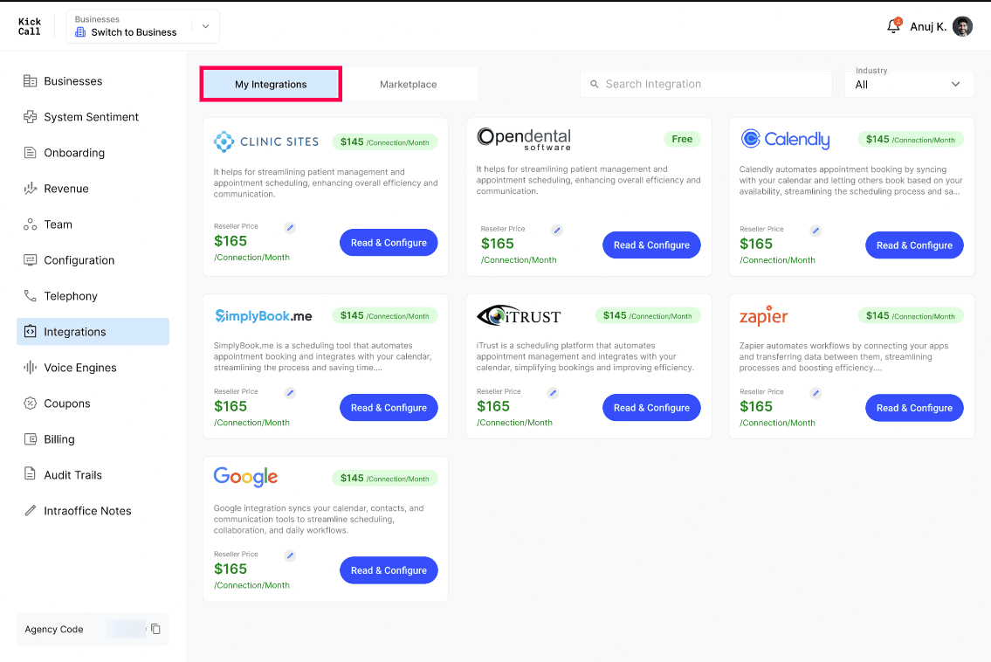Edit Calendly reseller price
The image size is (991, 662).
click(x=816, y=231)
